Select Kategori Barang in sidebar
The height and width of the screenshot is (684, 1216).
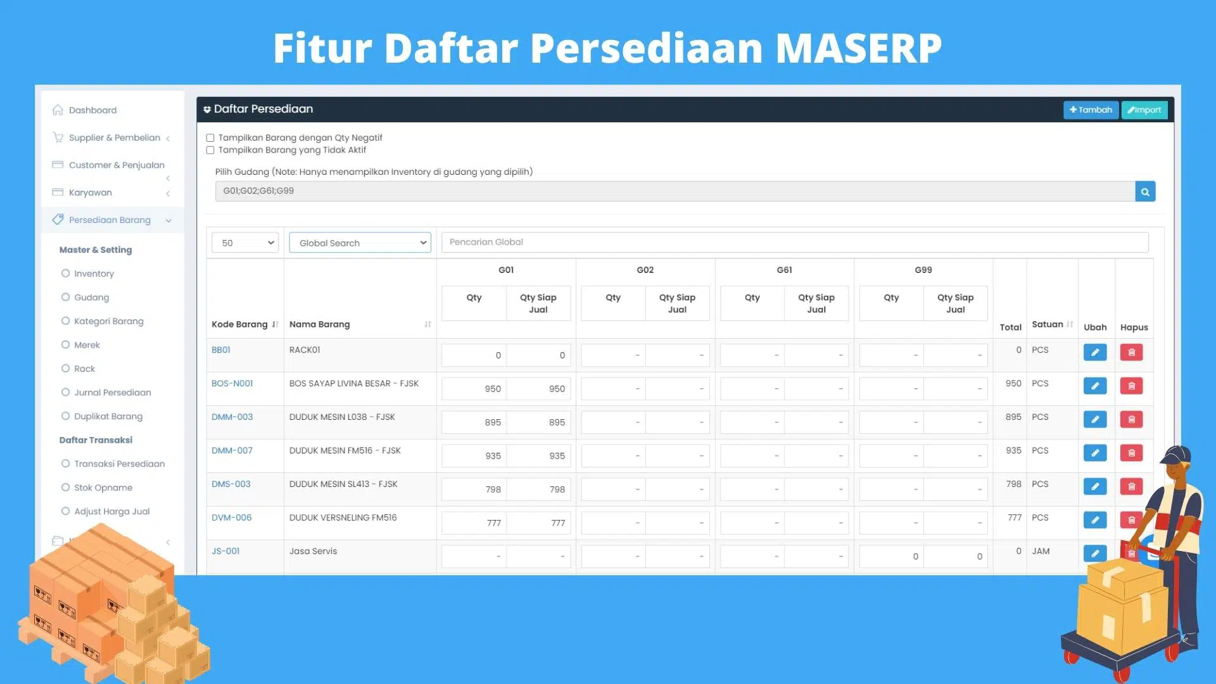point(108,321)
